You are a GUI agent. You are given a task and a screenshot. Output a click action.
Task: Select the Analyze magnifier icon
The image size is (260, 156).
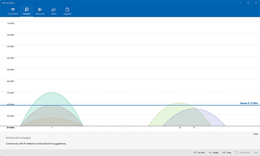pyautogui.click(x=26, y=10)
